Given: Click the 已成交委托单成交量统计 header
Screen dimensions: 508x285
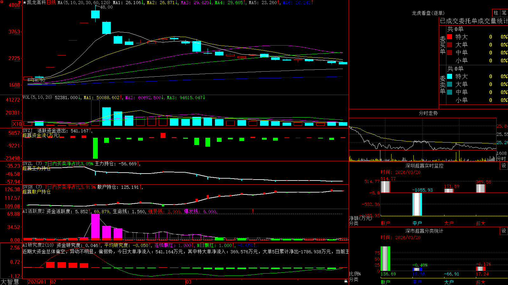Looking at the screenshot, I should 474,21.
